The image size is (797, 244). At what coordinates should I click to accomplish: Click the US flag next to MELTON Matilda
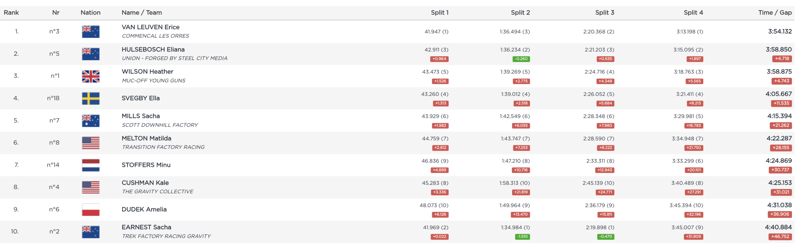[x=91, y=143]
